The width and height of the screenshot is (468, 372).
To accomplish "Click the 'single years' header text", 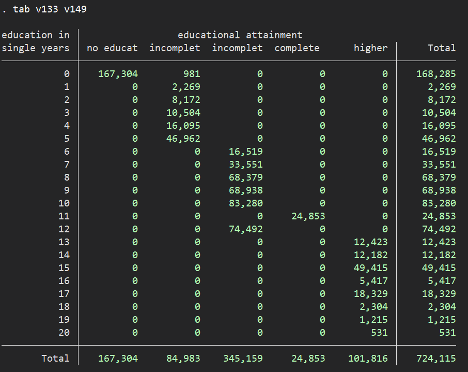I will tap(35, 48).
